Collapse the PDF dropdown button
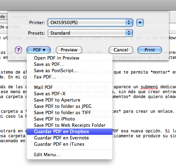The image size is (176, 166). click(x=39, y=50)
